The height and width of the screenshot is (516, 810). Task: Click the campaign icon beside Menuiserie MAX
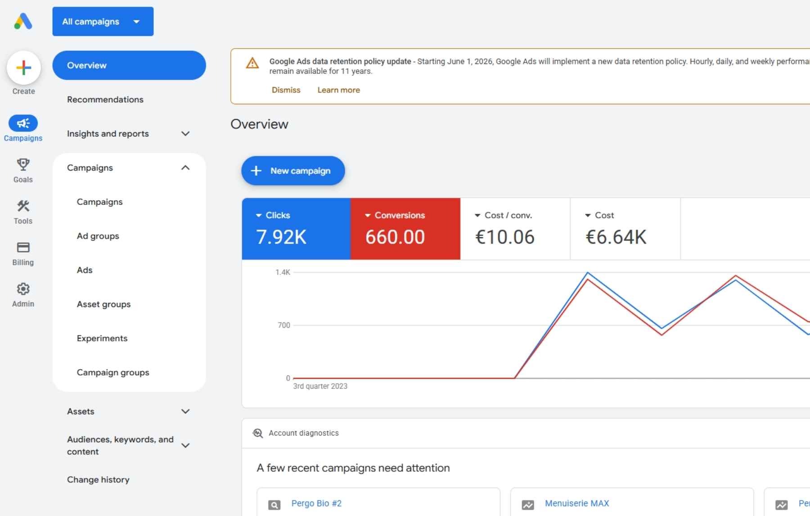tap(528, 505)
